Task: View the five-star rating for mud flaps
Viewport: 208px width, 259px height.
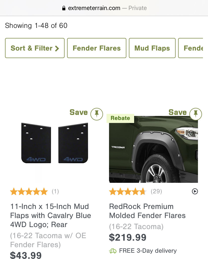Action: (x=29, y=192)
